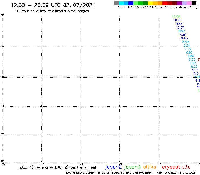Select the 8.59 wave height value

pyautogui.click(x=186, y=42)
